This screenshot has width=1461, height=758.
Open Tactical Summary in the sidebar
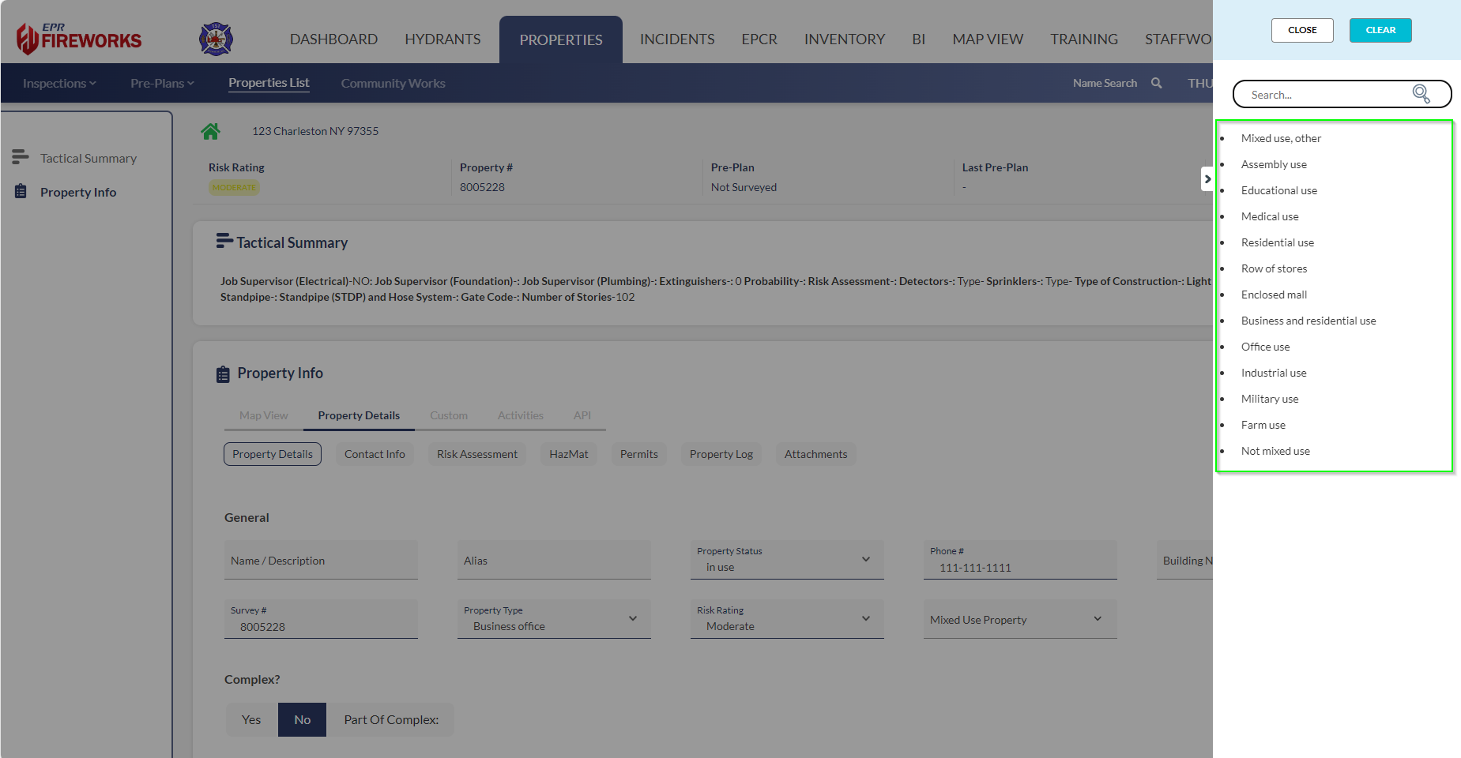point(88,159)
